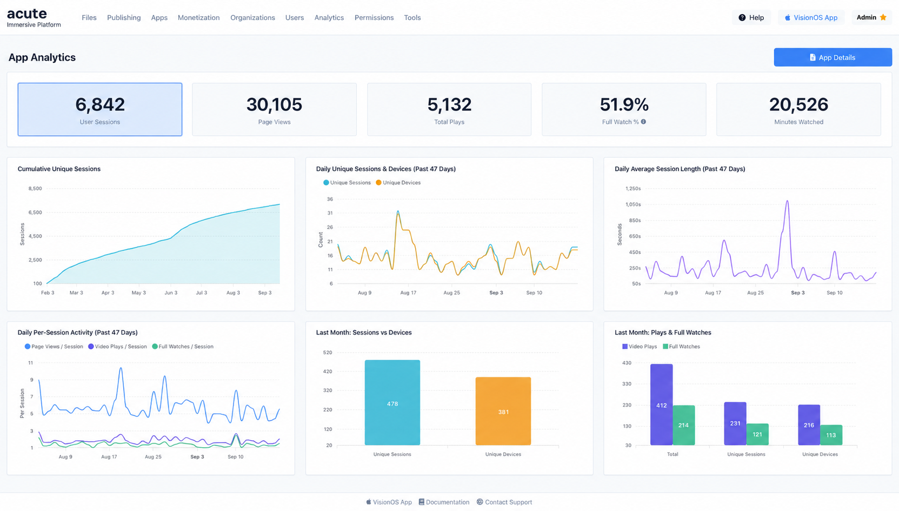The width and height of the screenshot is (899, 511).
Task: Toggle the Unique Devices legend series
Action: [x=398, y=183]
